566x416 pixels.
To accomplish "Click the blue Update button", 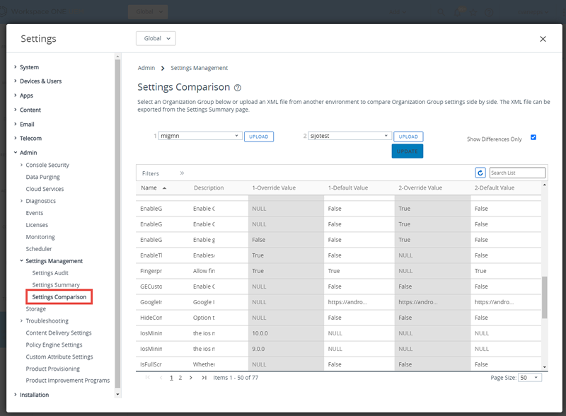I will [x=408, y=151].
